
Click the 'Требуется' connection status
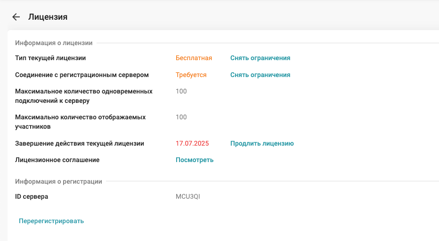[191, 75]
